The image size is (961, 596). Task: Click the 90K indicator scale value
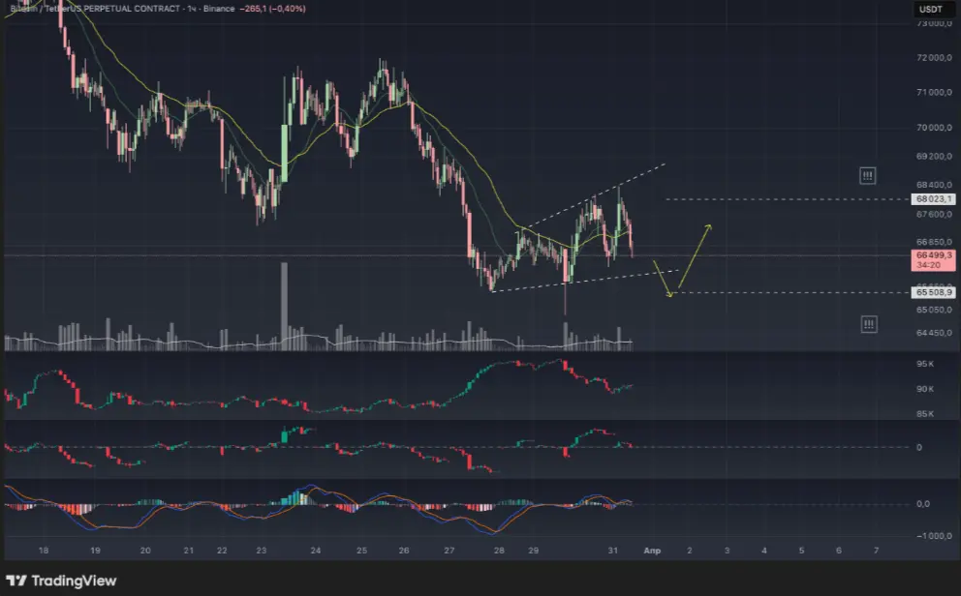tap(925, 389)
